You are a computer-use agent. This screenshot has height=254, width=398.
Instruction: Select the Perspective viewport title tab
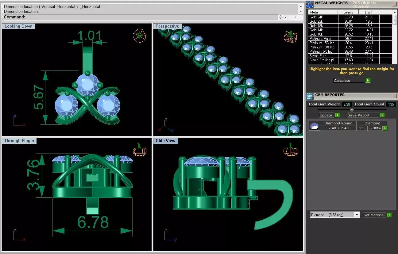[168, 26]
